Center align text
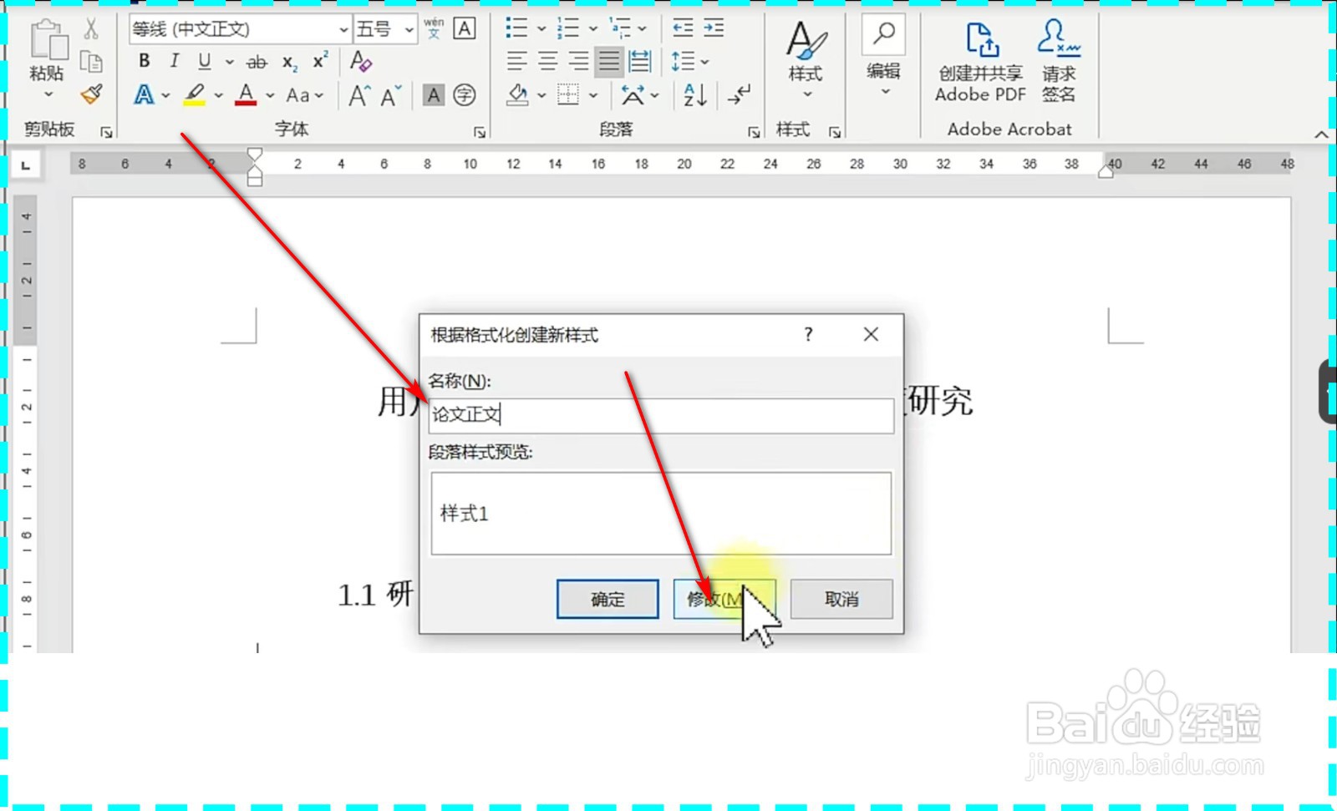This screenshot has width=1337, height=811. (548, 61)
